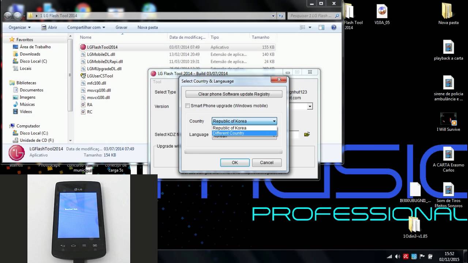Viewport: 468px width, 263px height.
Task: Click OK in Select Country dialog
Action: point(235,163)
